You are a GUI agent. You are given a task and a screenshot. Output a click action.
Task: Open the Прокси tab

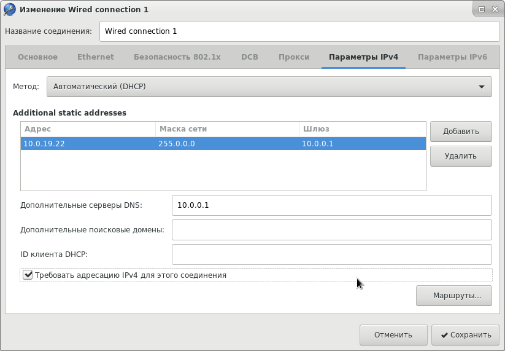pyautogui.click(x=293, y=57)
